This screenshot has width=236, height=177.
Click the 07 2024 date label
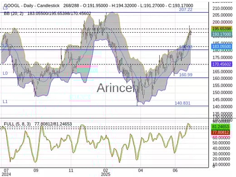[6, 172]
